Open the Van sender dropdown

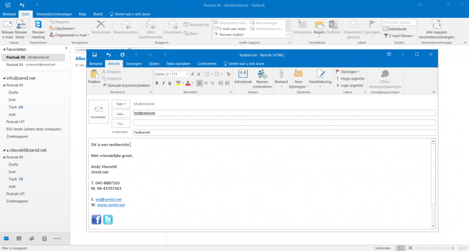point(121,104)
